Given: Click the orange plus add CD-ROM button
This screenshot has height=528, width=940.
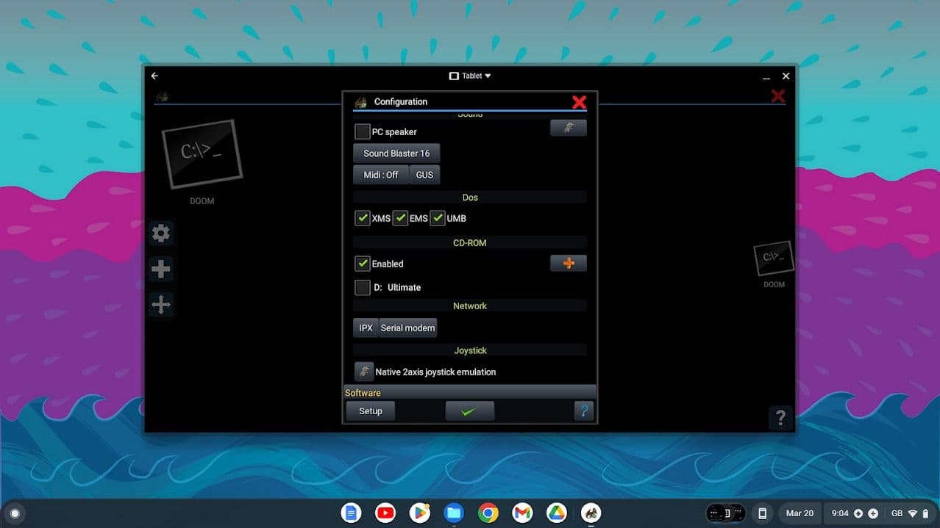Looking at the screenshot, I should pyautogui.click(x=568, y=264).
